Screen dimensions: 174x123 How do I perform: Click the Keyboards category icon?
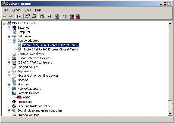coord(14,71)
